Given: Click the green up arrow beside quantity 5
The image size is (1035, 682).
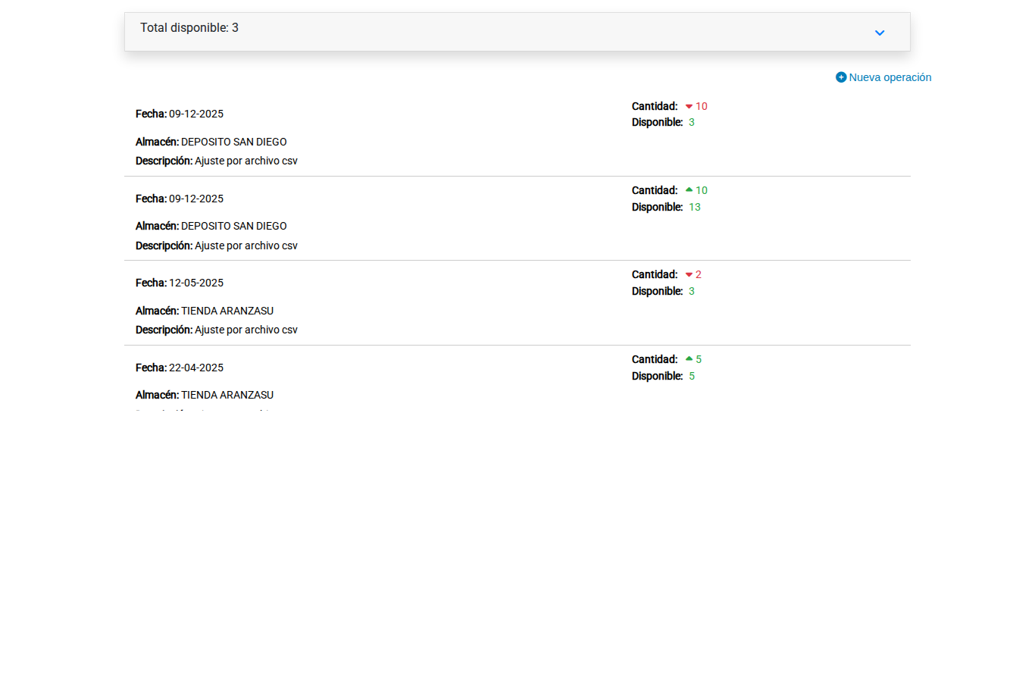Looking at the screenshot, I should tap(689, 359).
